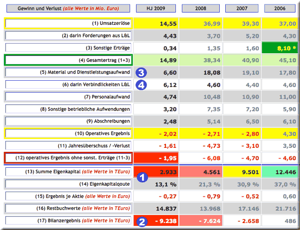300x230 pixels.
Task: Click the 2006 Bilanzergebnis value 486
Action: click(x=282, y=220)
